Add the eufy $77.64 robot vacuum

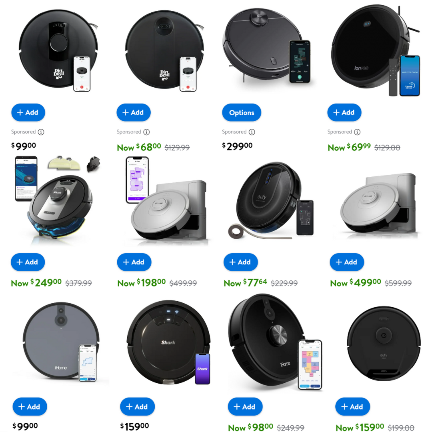click(x=240, y=262)
